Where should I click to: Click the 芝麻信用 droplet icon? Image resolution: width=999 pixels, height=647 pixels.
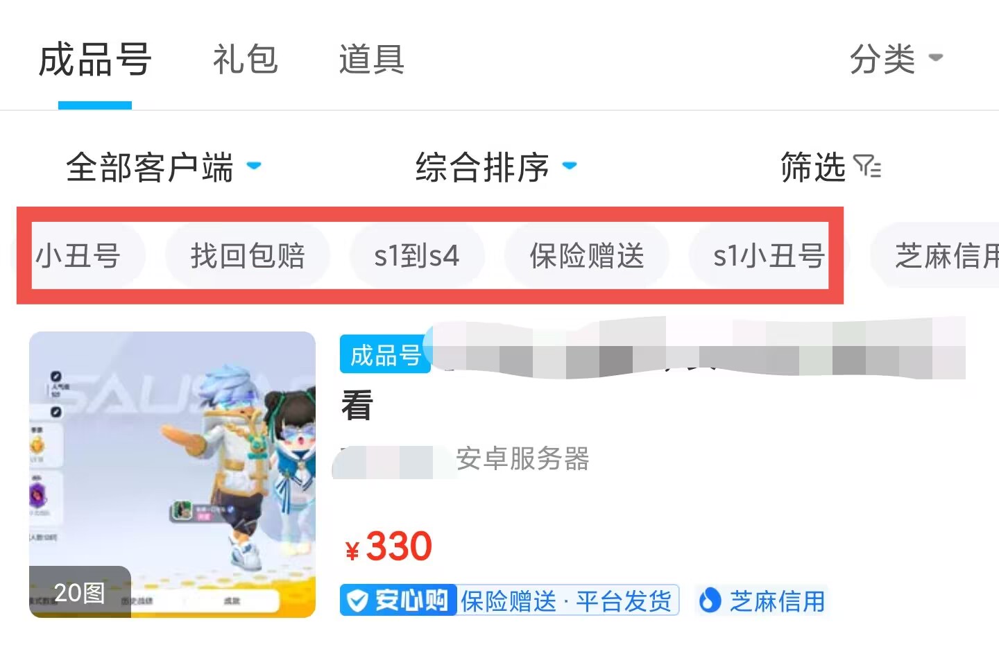tap(709, 601)
